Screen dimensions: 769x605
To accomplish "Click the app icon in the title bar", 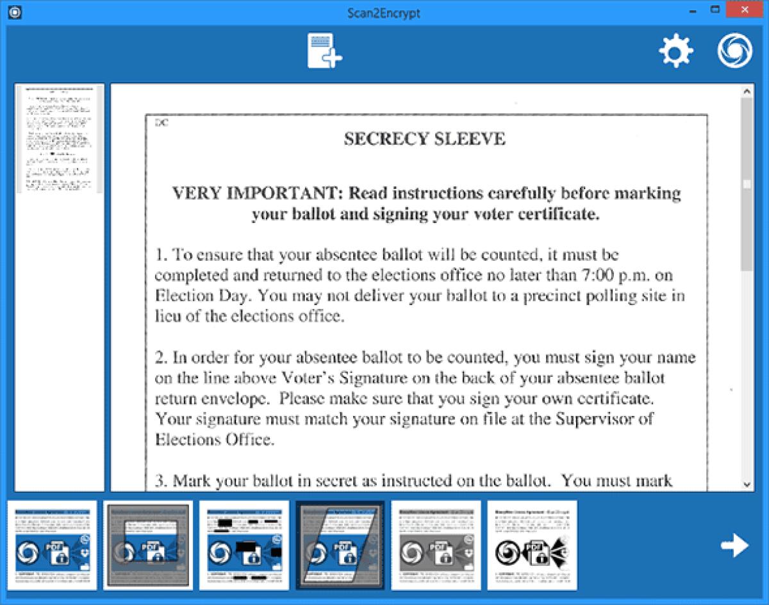I will click(14, 12).
